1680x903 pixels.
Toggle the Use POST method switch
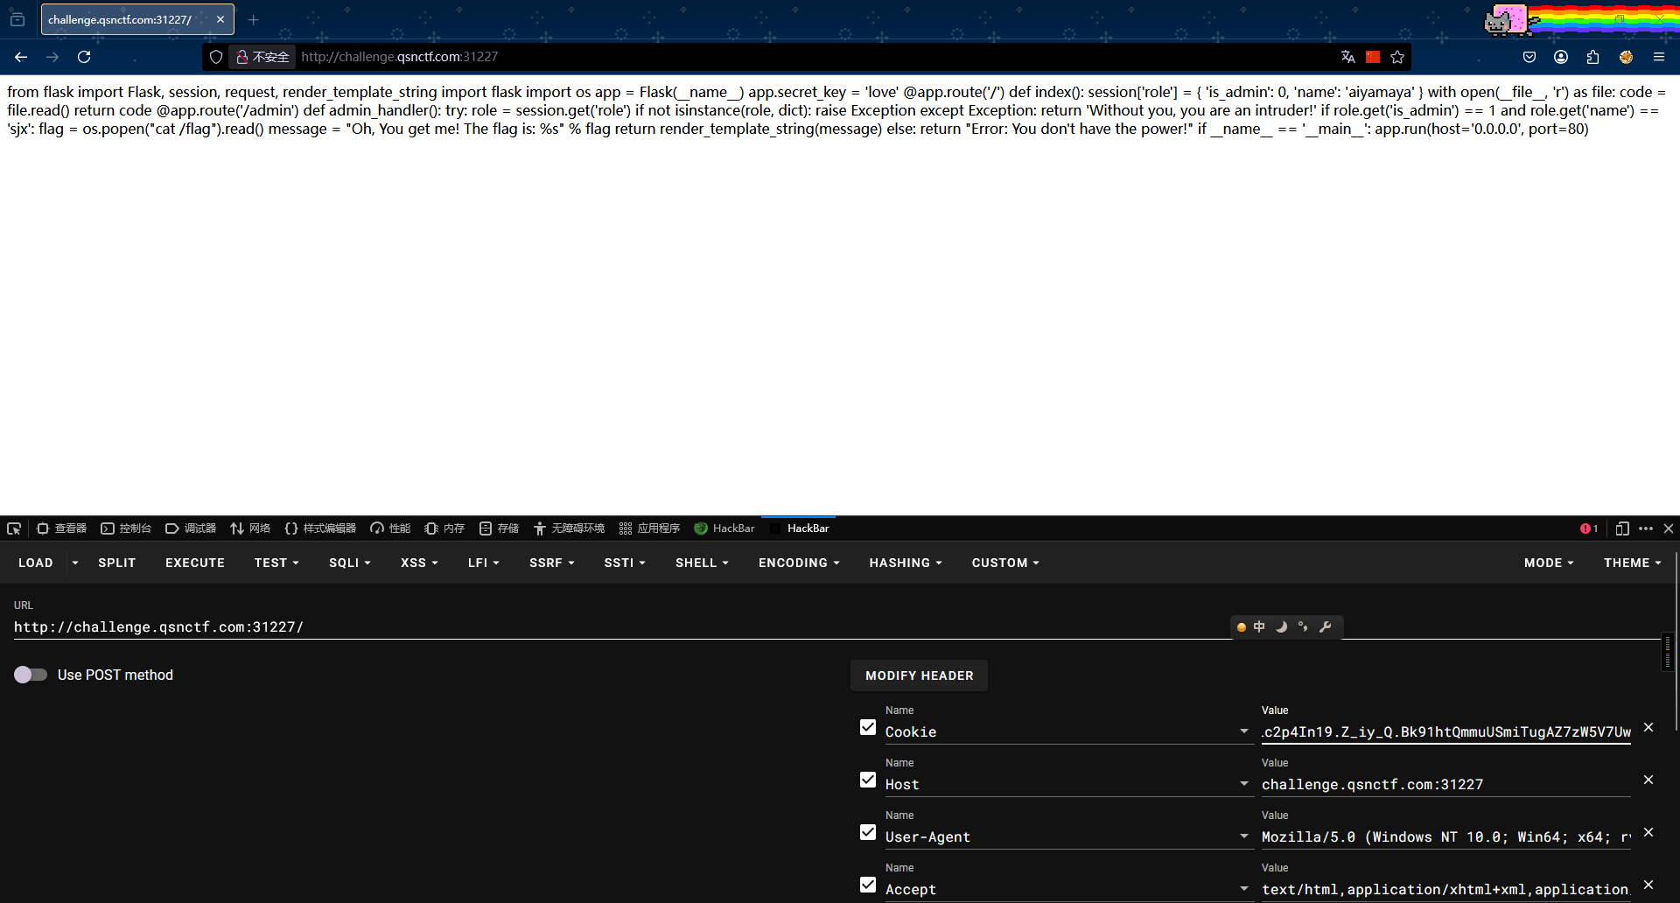[31, 675]
